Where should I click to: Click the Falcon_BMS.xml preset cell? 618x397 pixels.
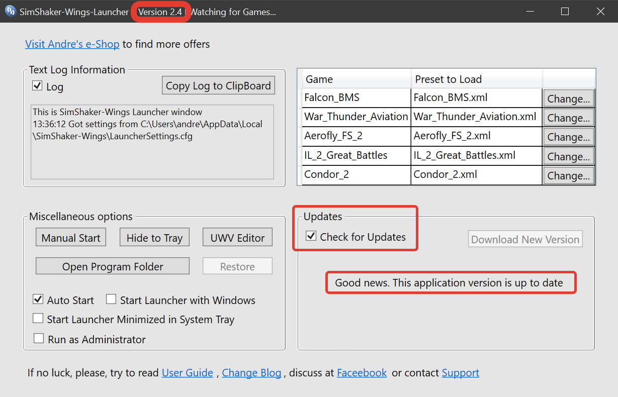tap(477, 97)
